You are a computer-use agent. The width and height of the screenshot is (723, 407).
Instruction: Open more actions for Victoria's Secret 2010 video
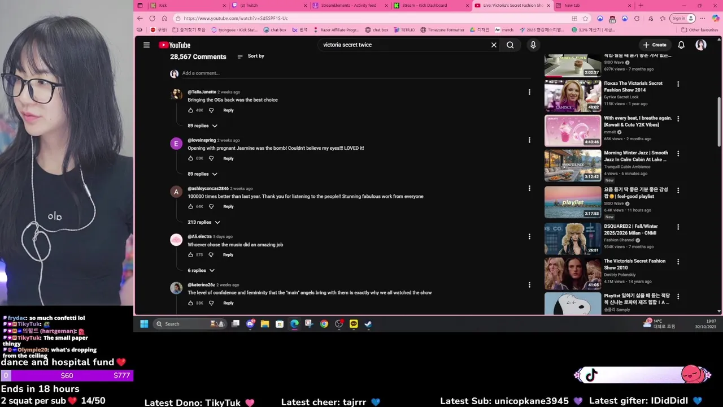[x=678, y=262]
